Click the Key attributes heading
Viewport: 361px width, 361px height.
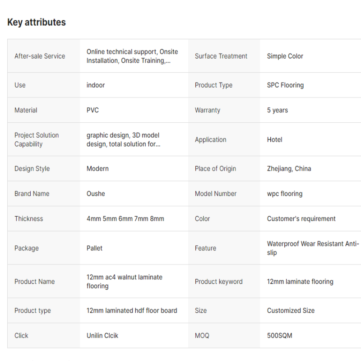37,23
